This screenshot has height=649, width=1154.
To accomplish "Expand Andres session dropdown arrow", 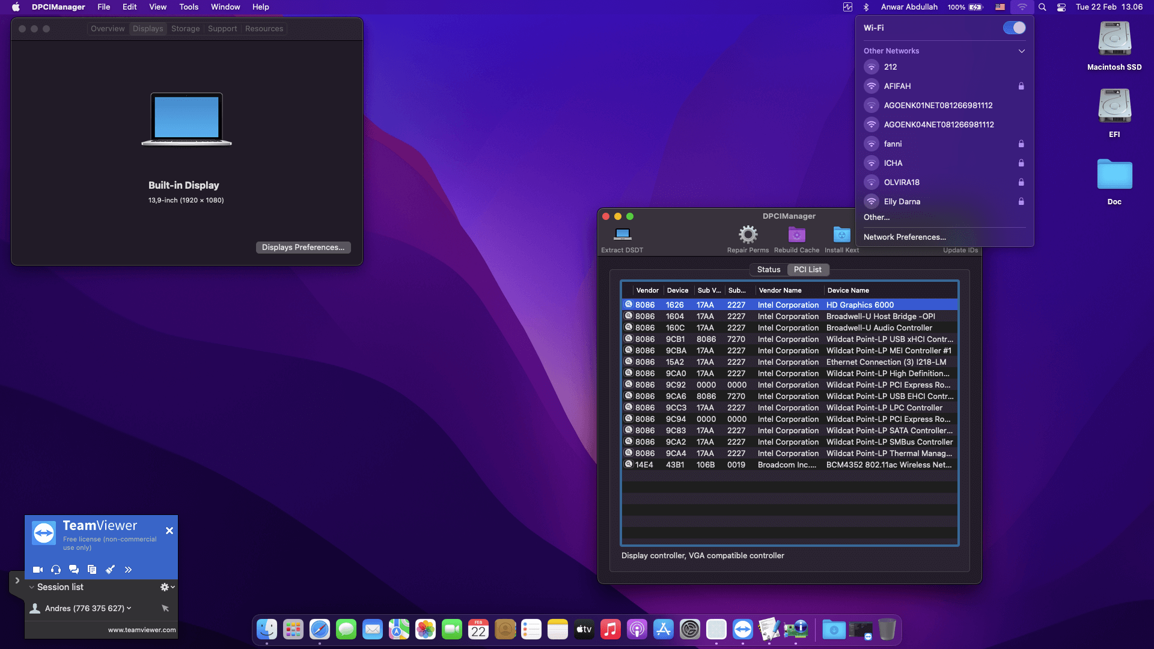I will pyautogui.click(x=129, y=608).
